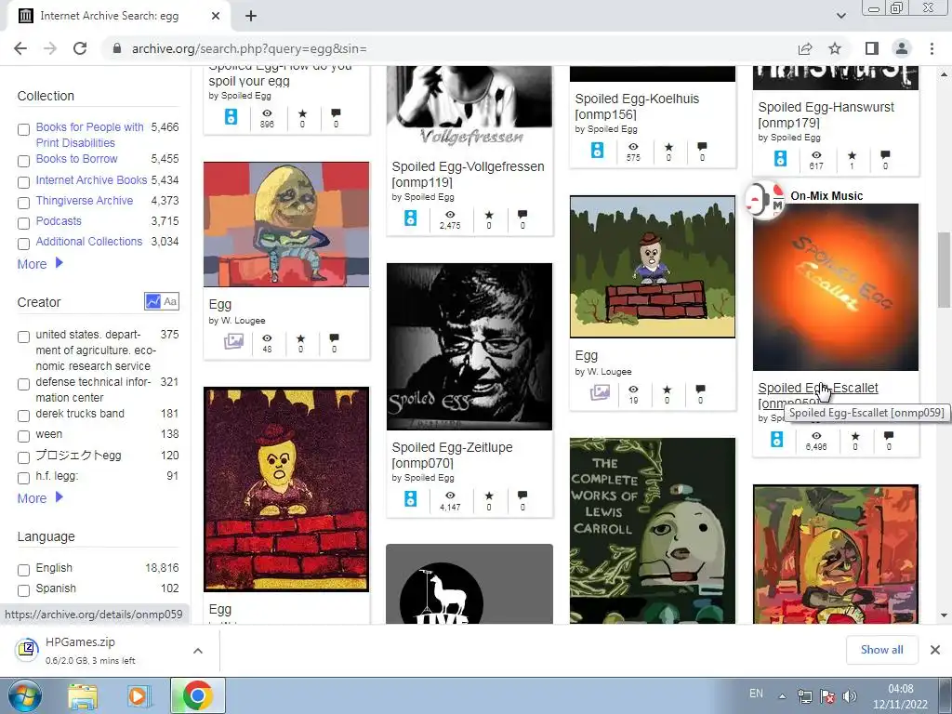Click the image media icon on Egg card with 48 views
Image resolution: width=952 pixels, height=714 pixels.
click(x=233, y=342)
